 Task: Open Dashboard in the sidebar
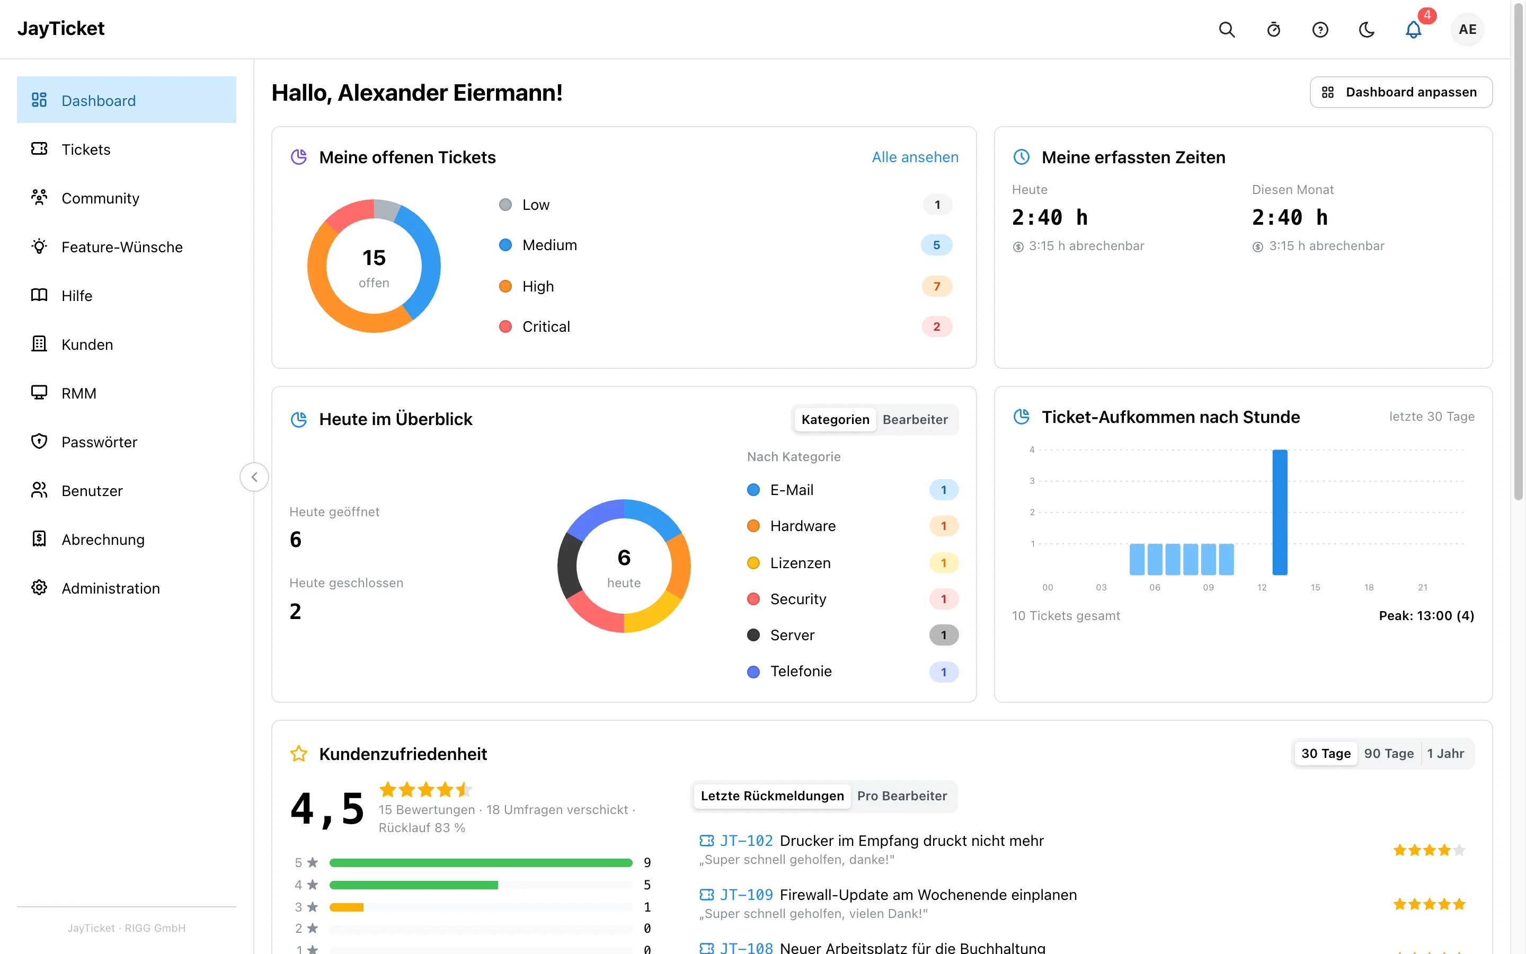click(126, 100)
